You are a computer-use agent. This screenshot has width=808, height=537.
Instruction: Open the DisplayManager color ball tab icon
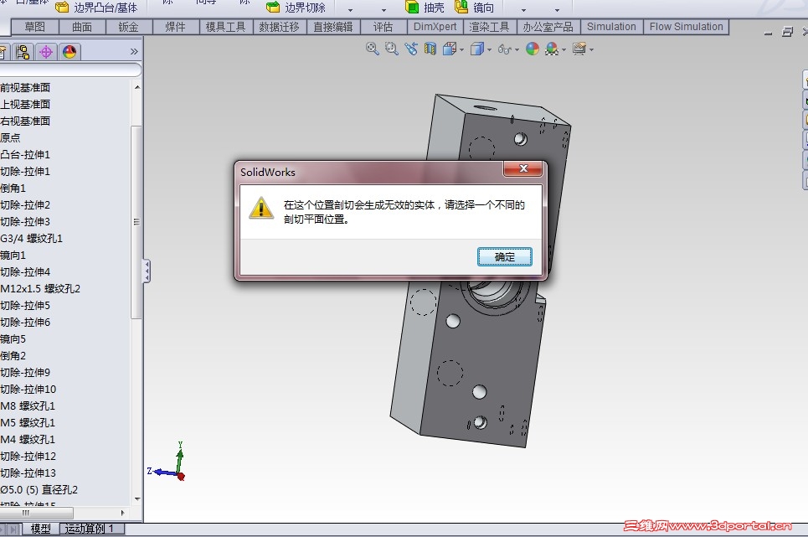(69, 52)
